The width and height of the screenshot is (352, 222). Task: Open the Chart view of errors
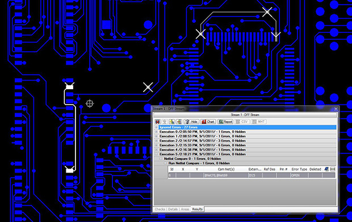click(208, 122)
